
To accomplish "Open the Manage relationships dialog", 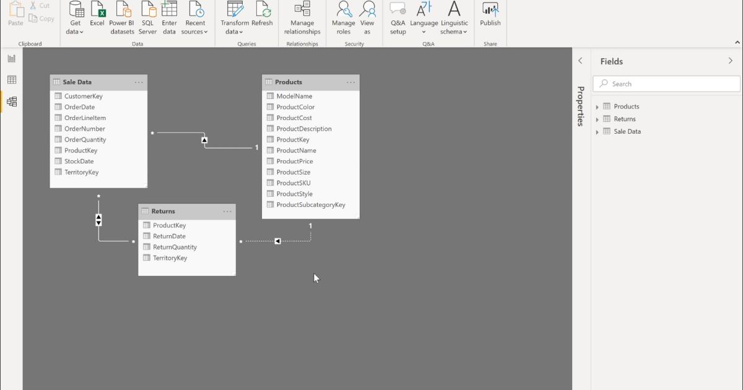I will click(x=302, y=19).
